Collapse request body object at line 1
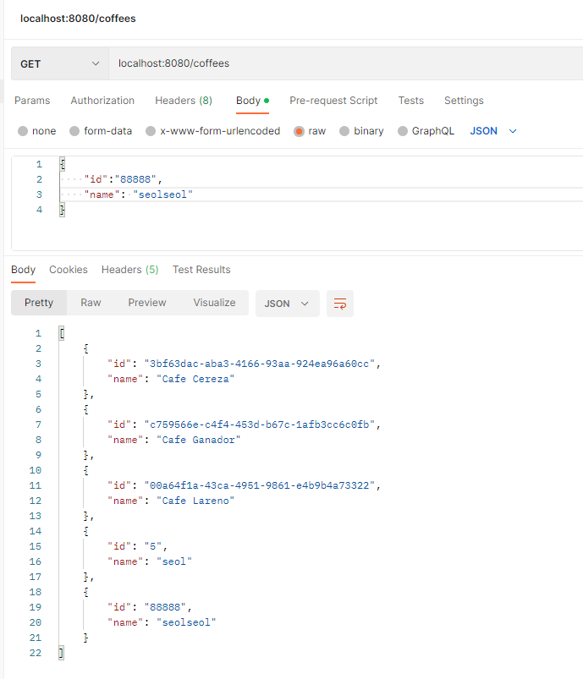 pyautogui.click(x=62, y=164)
